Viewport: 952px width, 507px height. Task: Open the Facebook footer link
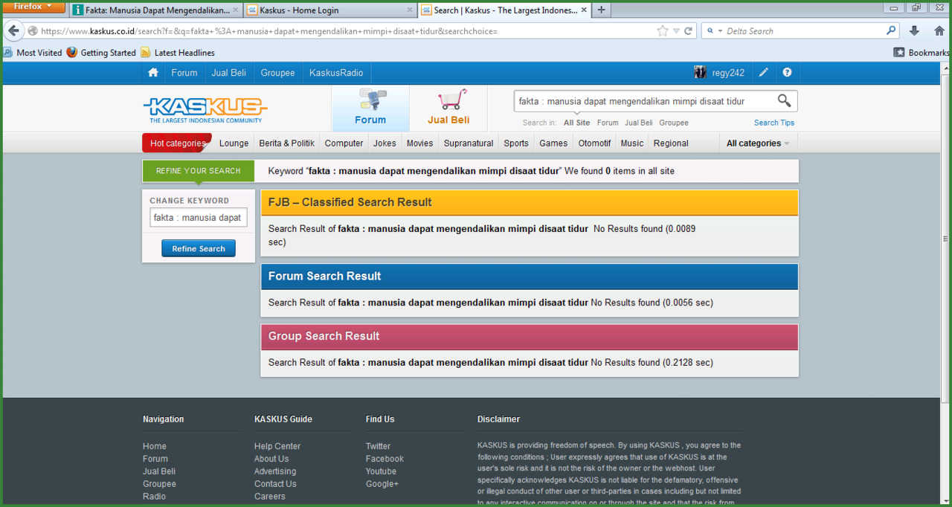[385, 459]
